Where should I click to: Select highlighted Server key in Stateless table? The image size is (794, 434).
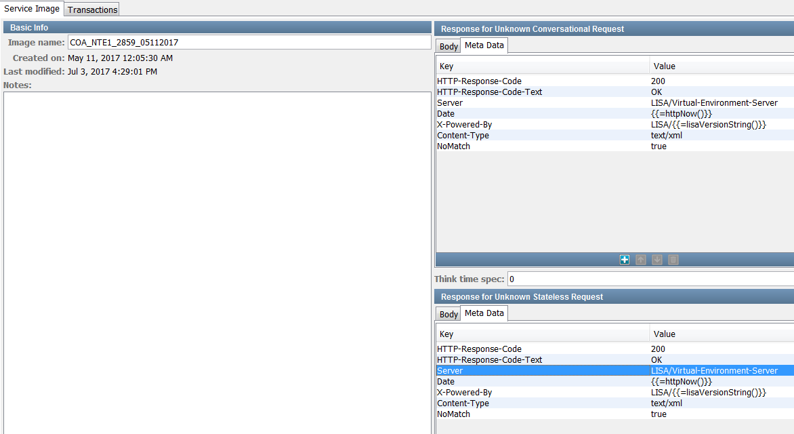coord(450,371)
